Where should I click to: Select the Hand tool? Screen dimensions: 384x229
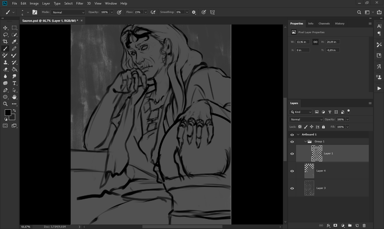click(x=14, y=97)
